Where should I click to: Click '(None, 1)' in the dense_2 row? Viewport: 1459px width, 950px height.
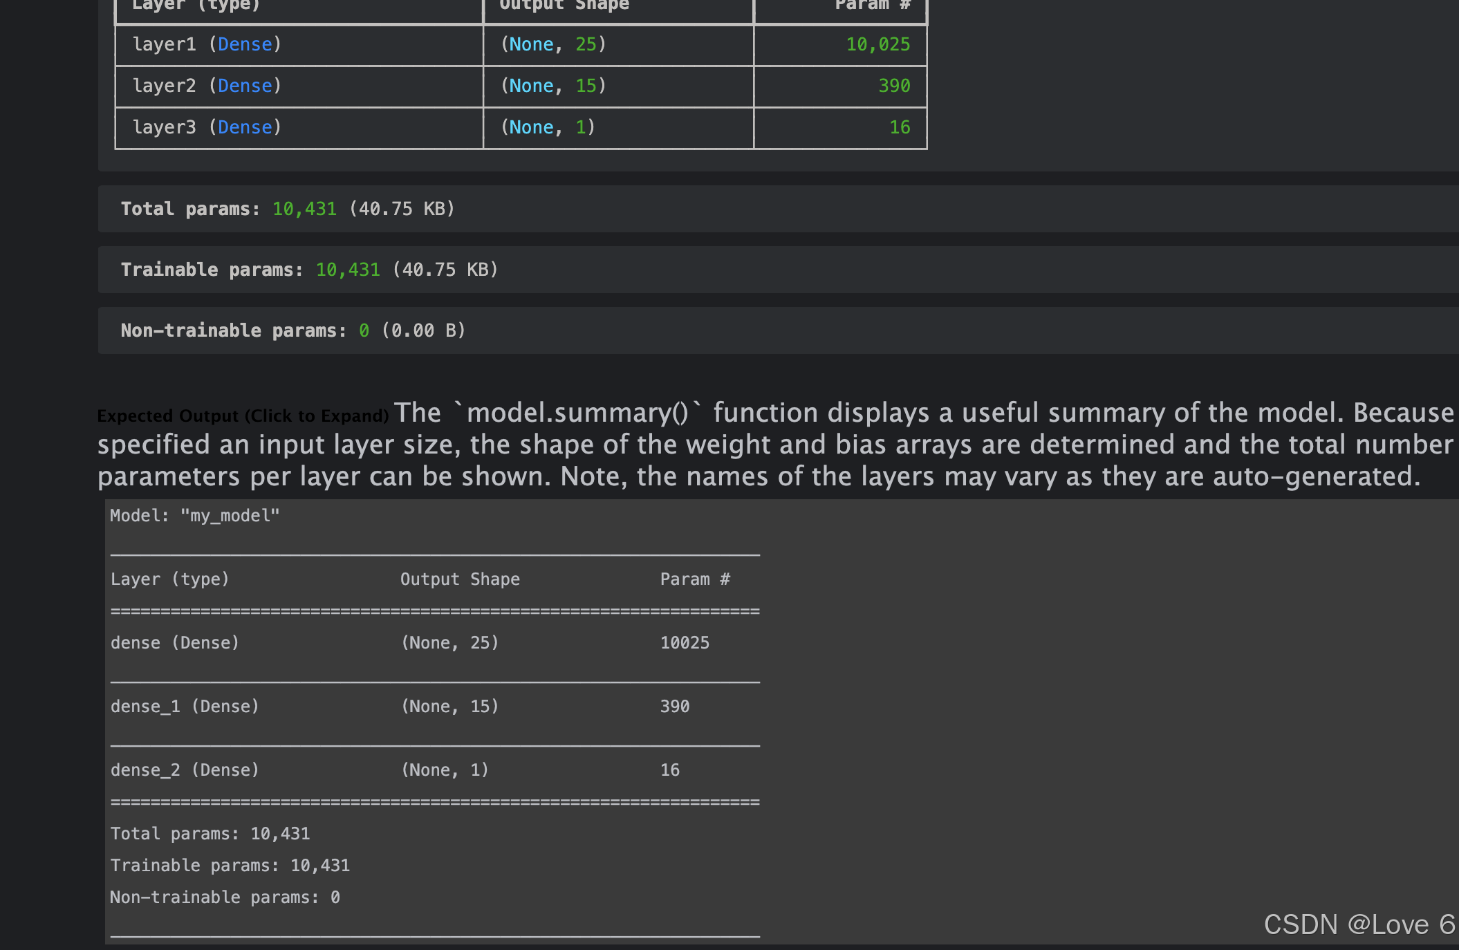click(x=445, y=770)
